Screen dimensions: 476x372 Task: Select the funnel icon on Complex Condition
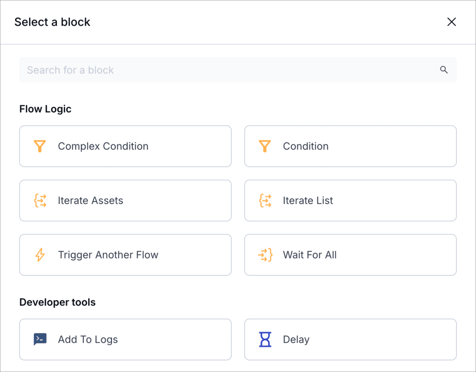(40, 146)
